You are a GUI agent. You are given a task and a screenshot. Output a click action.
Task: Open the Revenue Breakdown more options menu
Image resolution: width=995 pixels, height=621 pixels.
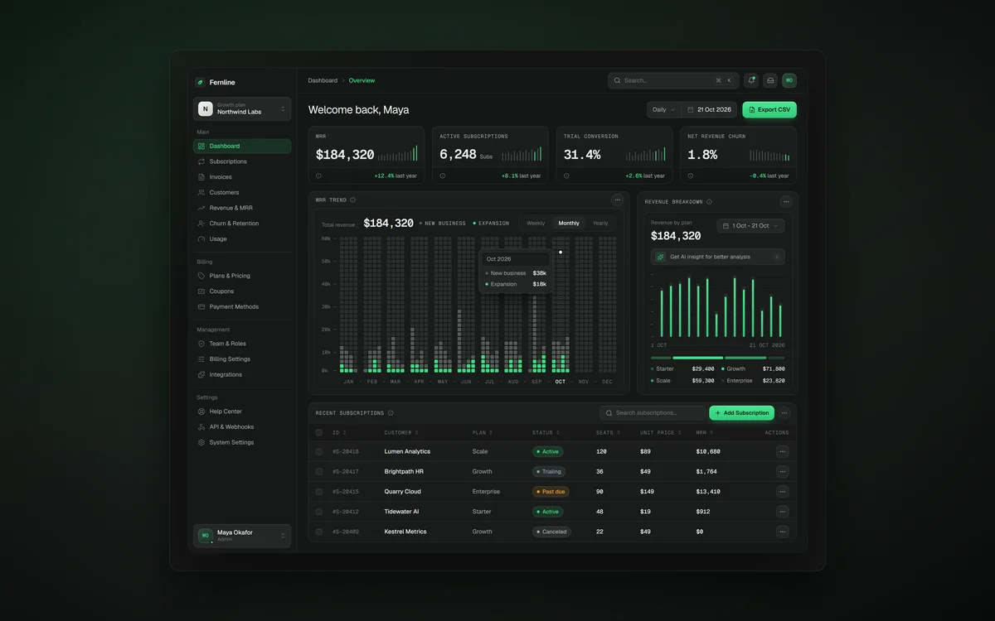(786, 201)
